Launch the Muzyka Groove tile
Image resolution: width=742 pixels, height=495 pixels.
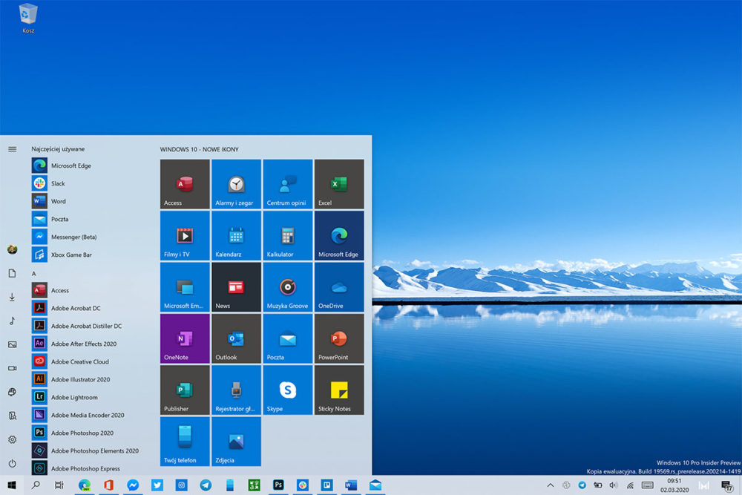(x=288, y=287)
